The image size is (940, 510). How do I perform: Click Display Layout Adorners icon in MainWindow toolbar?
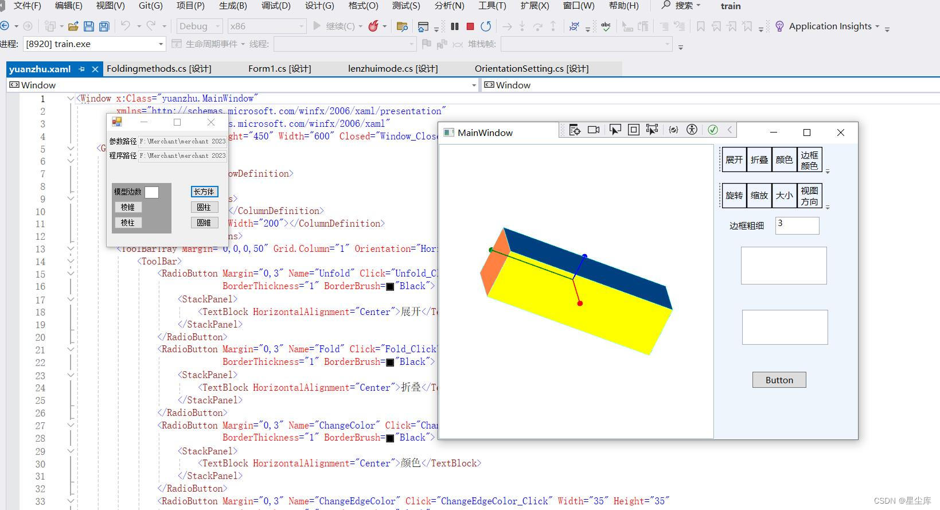633,130
